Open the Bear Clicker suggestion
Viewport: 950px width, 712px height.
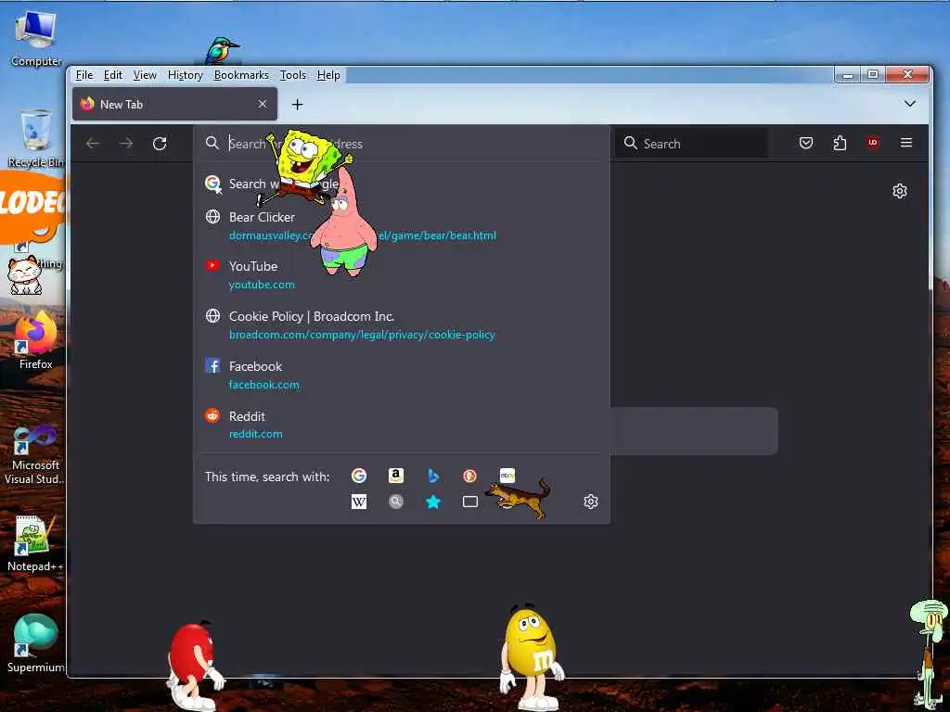pyautogui.click(x=401, y=226)
